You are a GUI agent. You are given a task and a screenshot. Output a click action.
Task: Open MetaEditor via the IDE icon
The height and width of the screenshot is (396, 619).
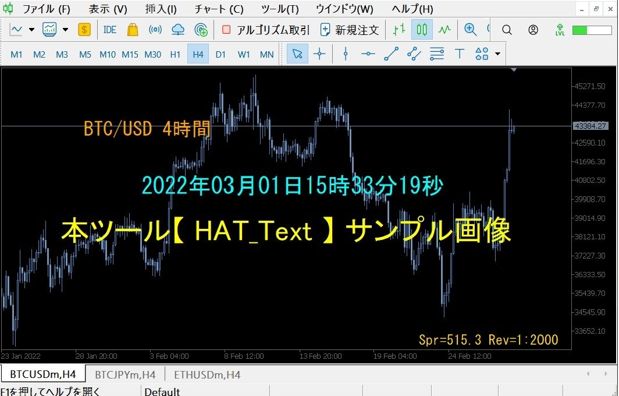[x=109, y=29]
